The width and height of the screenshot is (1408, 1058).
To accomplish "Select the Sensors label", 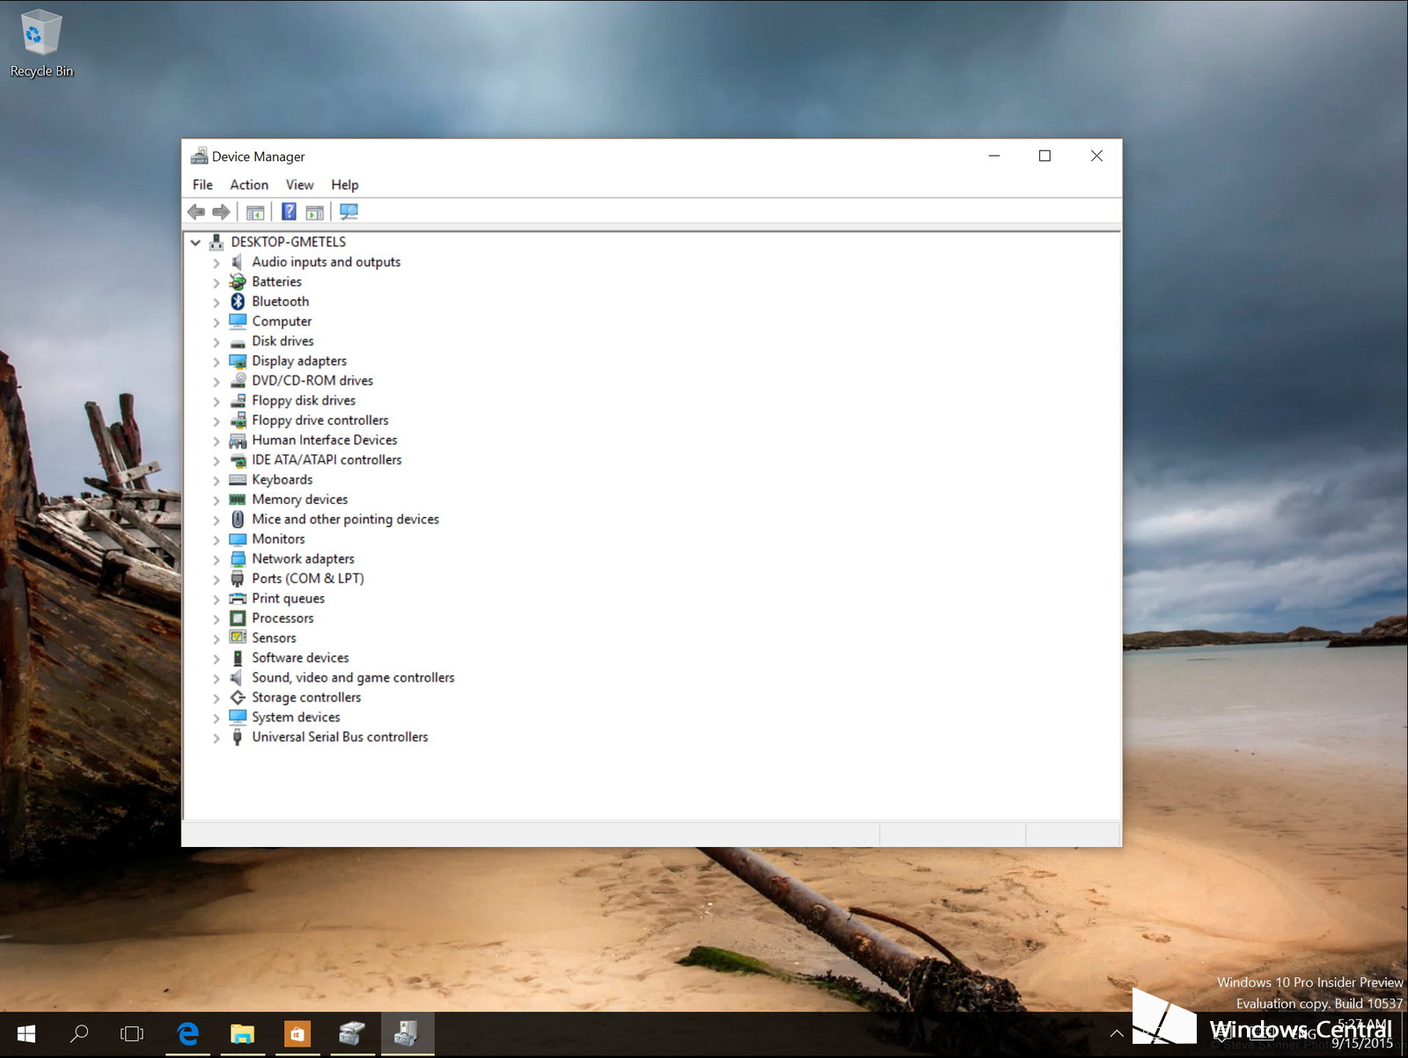I will click(x=274, y=638).
